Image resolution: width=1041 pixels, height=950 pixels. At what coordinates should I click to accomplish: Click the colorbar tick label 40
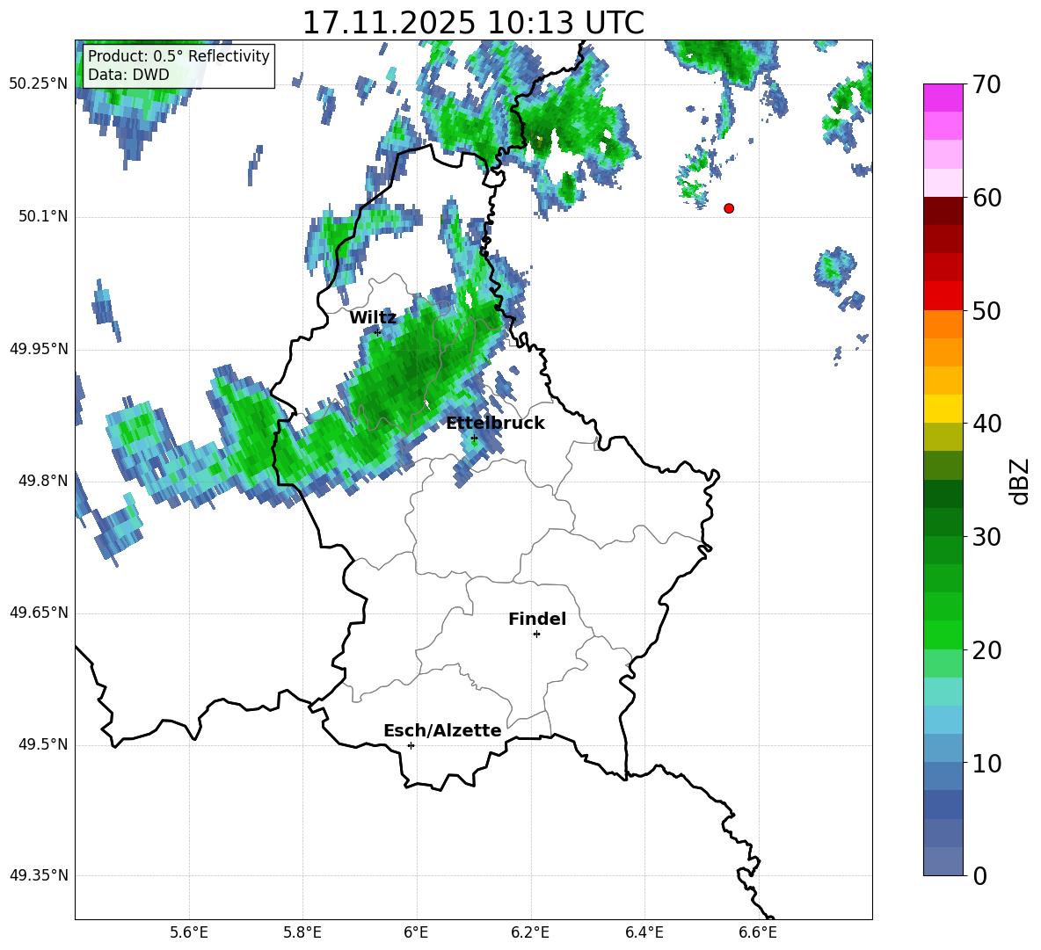pos(986,424)
